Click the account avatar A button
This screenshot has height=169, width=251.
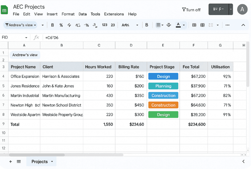tap(242, 9)
